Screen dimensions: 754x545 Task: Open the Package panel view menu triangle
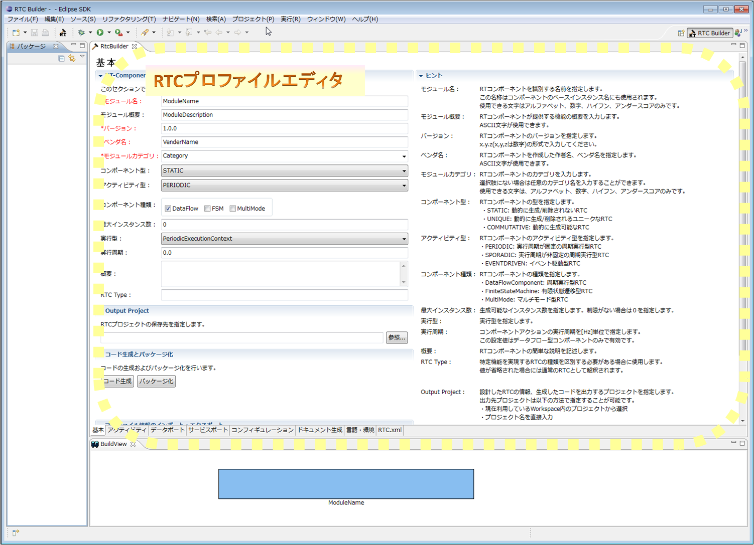(x=82, y=57)
